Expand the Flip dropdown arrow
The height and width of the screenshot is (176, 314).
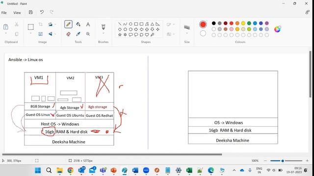point(55,34)
